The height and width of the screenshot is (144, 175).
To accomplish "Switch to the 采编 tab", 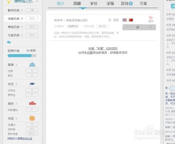I will pyautogui.click(x=110, y=4).
